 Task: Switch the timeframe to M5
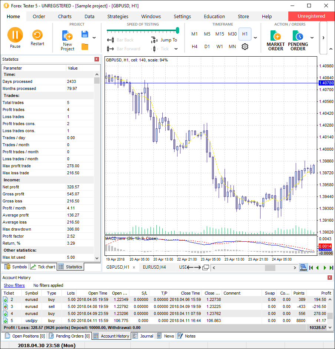207,34
